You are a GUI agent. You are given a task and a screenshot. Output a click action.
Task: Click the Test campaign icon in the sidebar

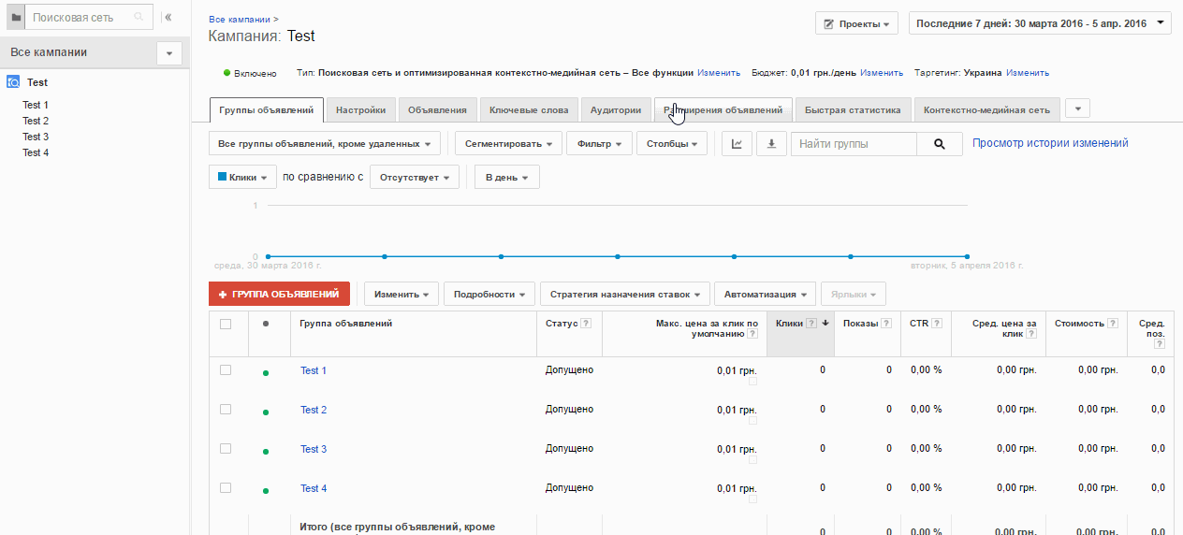click(14, 82)
